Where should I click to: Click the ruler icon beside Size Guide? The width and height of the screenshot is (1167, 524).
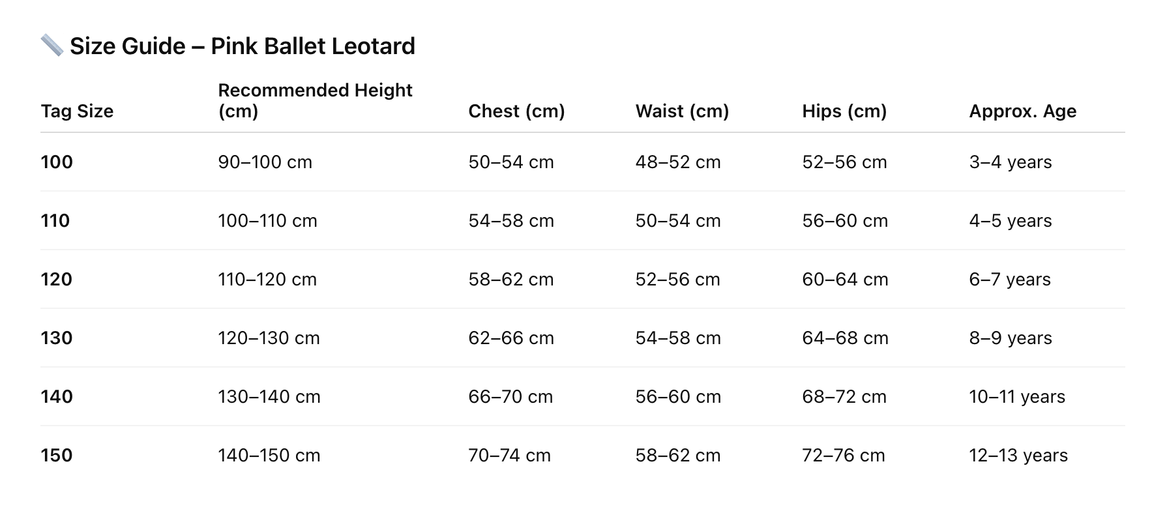[52, 46]
